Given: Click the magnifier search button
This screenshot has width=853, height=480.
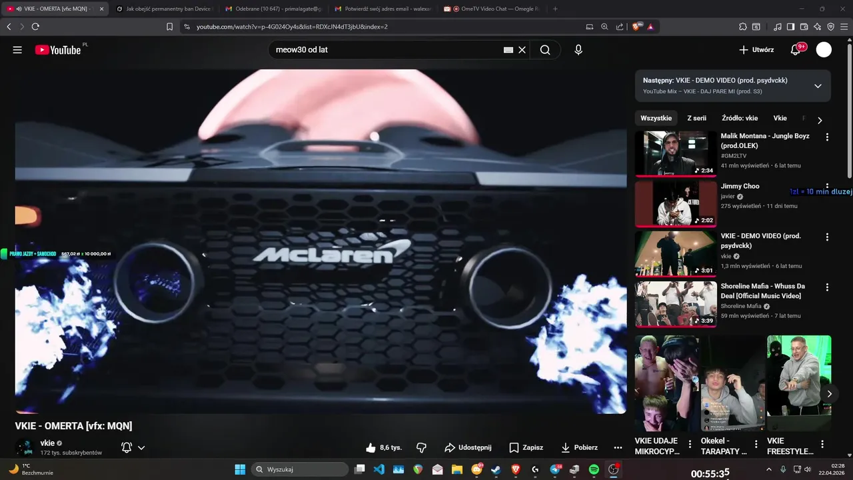Looking at the screenshot, I should pyautogui.click(x=545, y=50).
